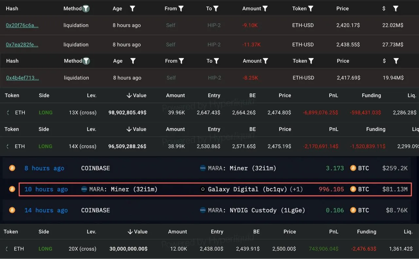Open transaction hash 0x4b4ef713
Viewport: 419px width, 259px height.
[x=22, y=78]
